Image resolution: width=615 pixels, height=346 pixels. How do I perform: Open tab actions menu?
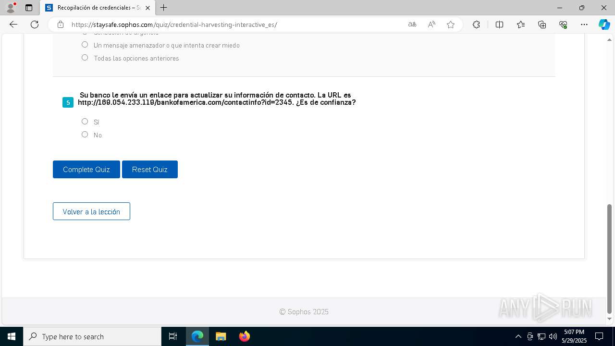[x=29, y=8]
